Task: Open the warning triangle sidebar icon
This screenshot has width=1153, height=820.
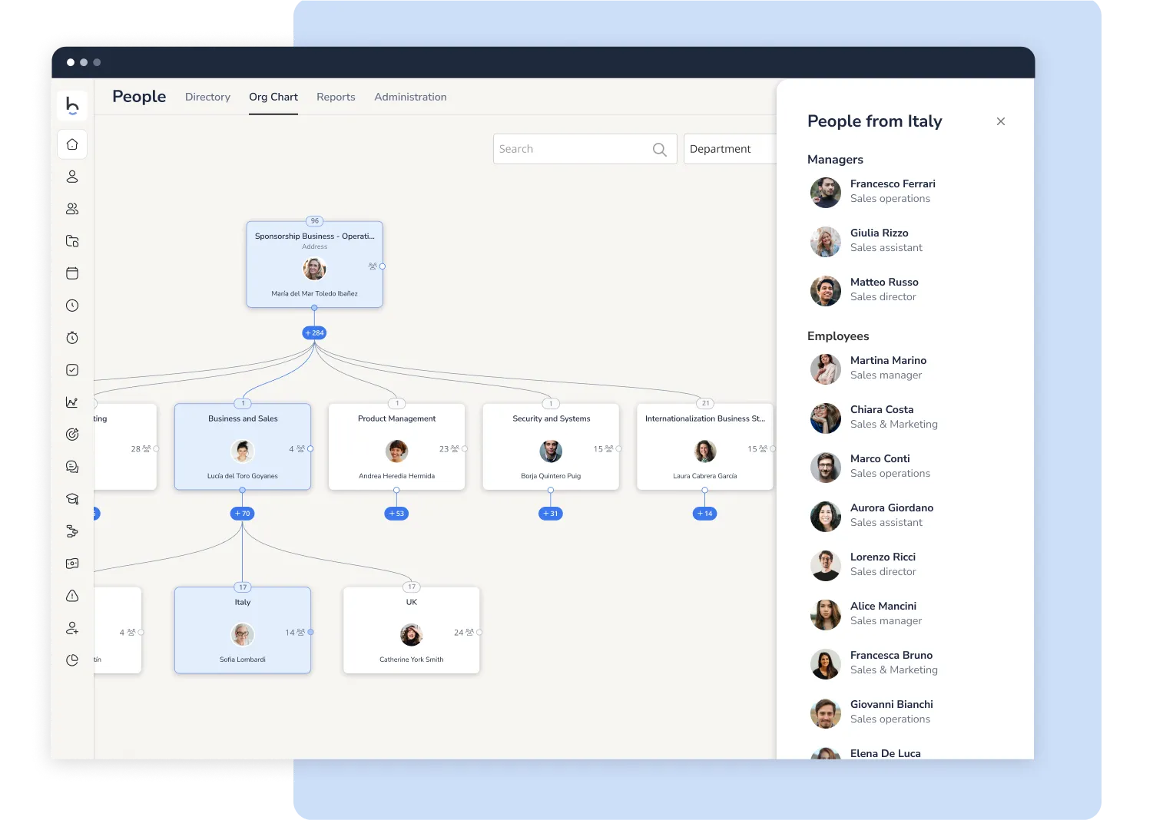Action: [x=72, y=596]
